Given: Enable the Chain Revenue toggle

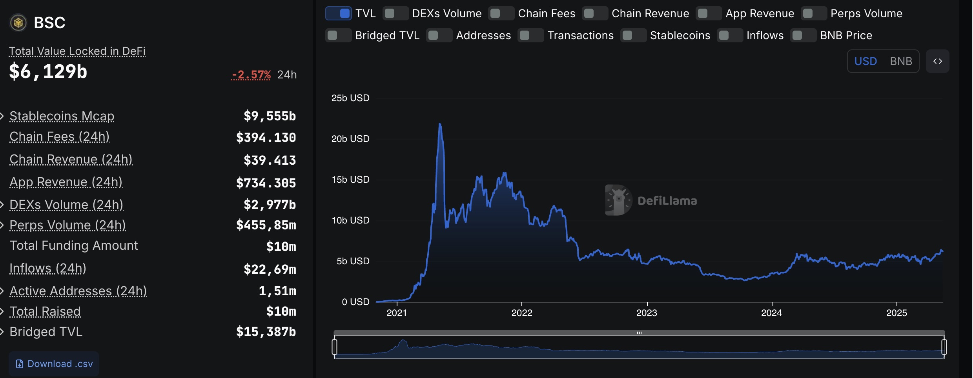Looking at the screenshot, I should click(x=595, y=13).
